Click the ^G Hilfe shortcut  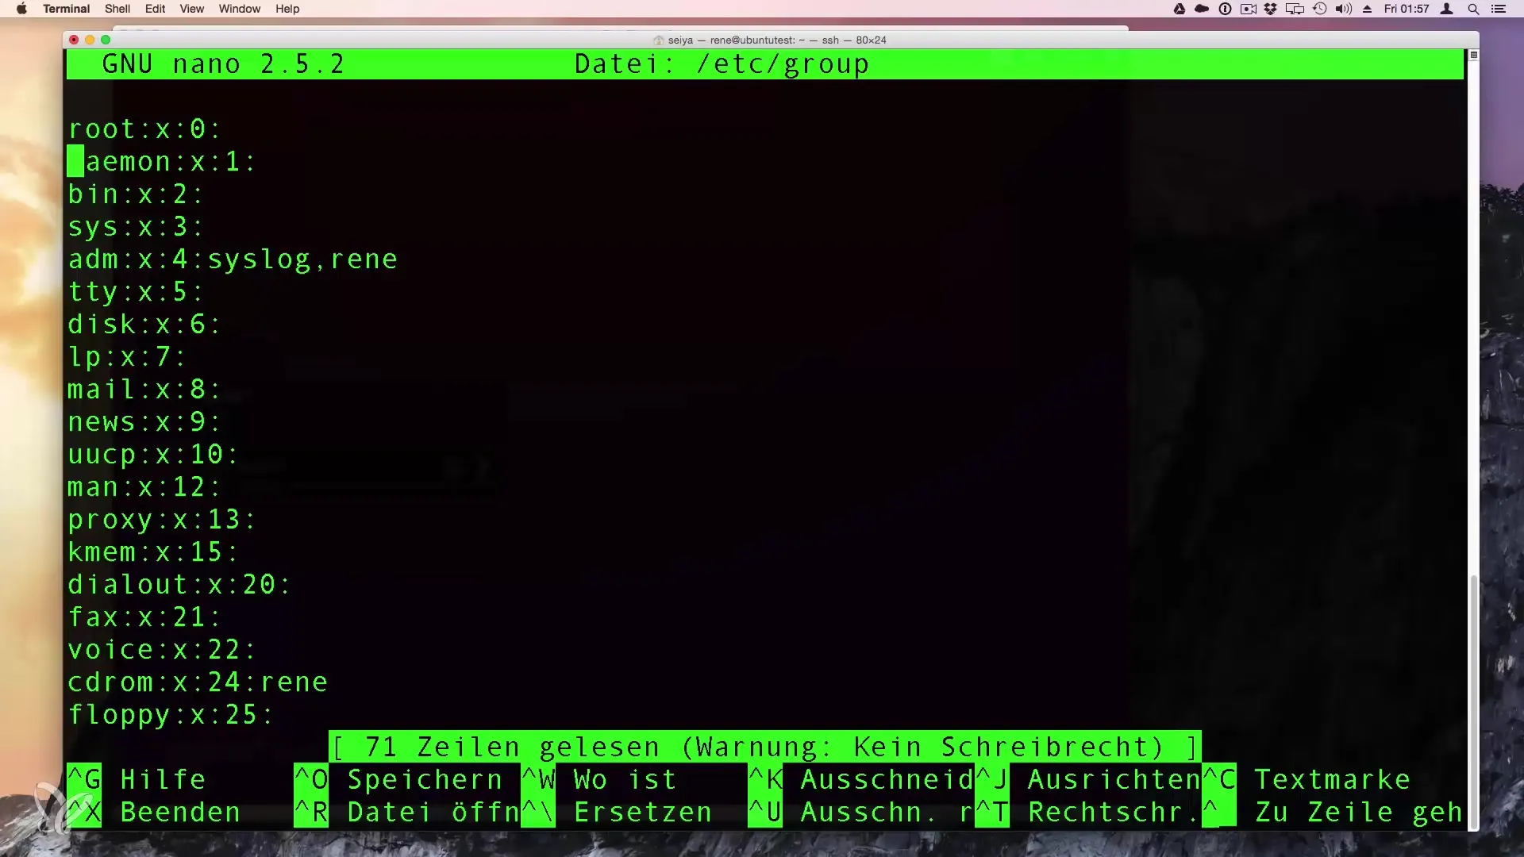coord(137,779)
